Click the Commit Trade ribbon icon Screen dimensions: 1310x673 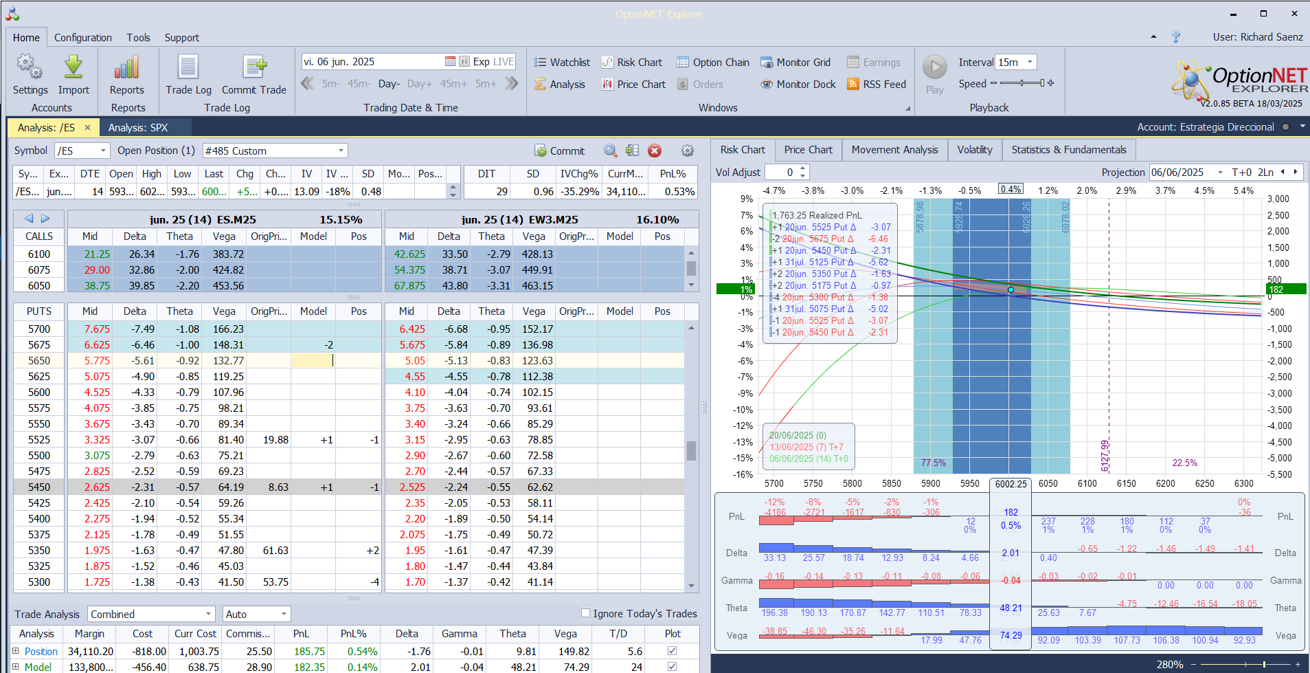click(x=254, y=67)
